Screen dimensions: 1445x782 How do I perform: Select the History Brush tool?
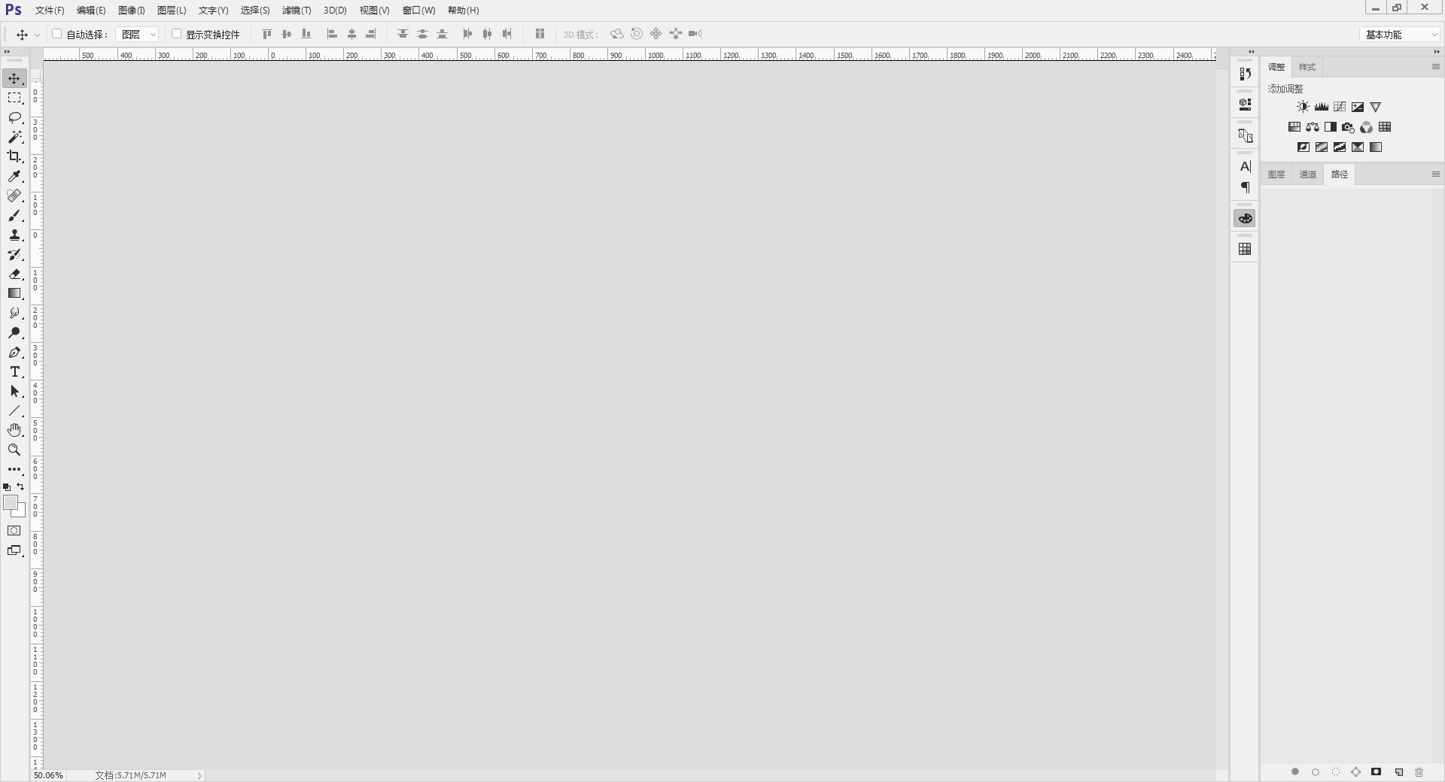(14, 254)
